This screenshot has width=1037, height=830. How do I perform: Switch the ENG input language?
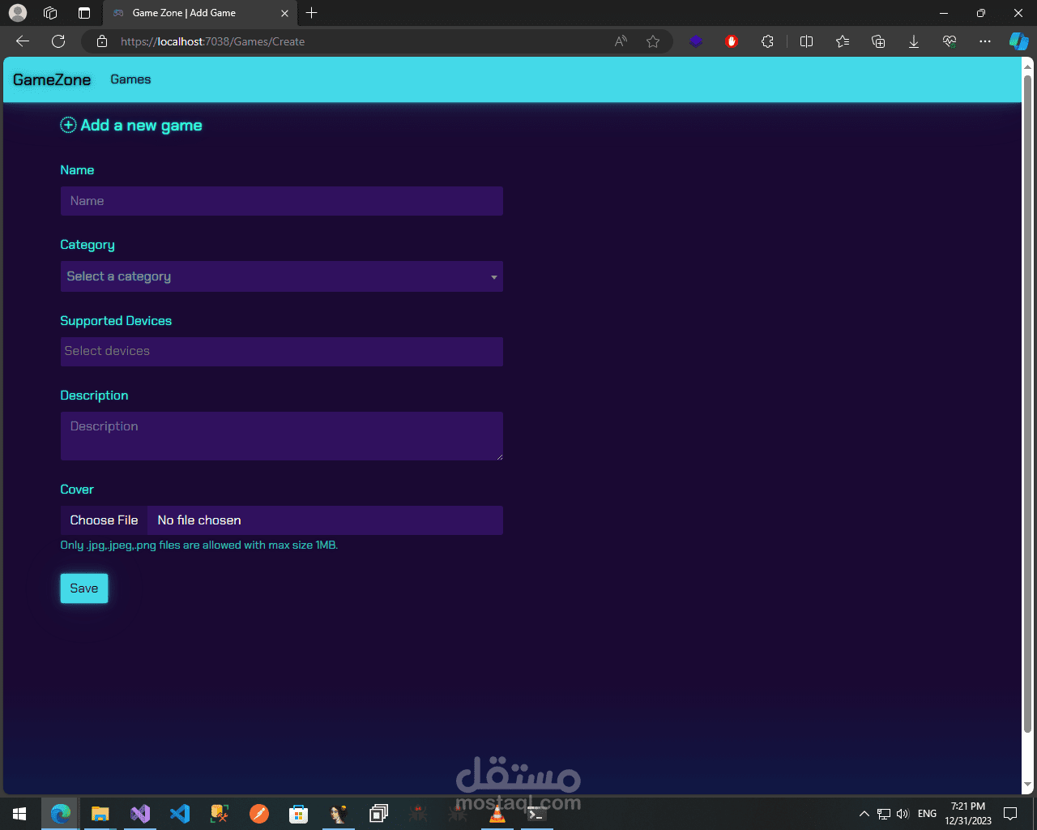pos(928,814)
